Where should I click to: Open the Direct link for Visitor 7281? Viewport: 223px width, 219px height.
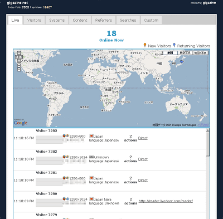pyautogui.click(x=143, y=180)
